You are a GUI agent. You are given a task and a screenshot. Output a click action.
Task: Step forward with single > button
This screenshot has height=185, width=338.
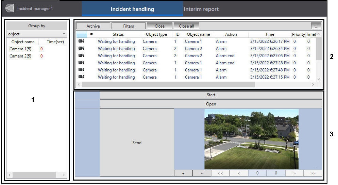[x=294, y=173]
